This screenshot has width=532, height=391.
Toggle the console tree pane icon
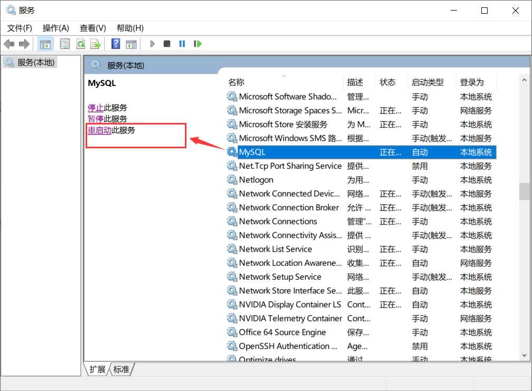click(45, 44)
